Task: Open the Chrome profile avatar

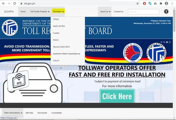Action: coord(166,4)
